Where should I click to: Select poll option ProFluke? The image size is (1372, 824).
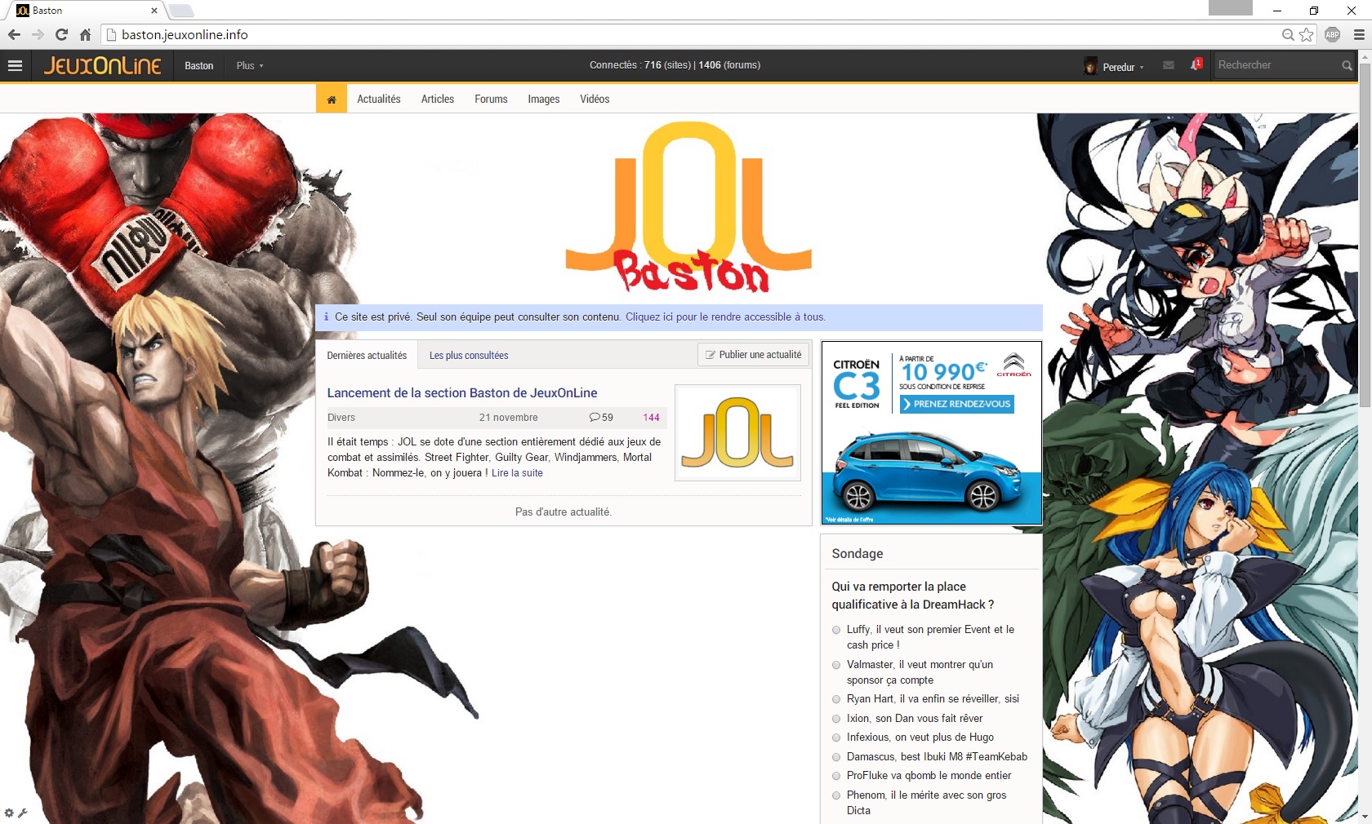tap(836, 776)
